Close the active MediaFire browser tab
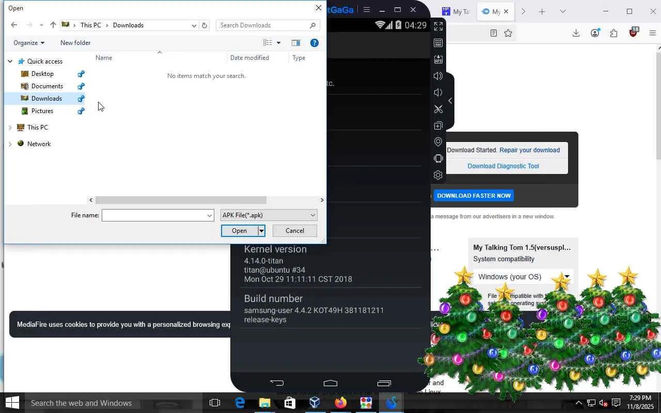This screenshot has height=413, width=661. click(x=506, y=11)
